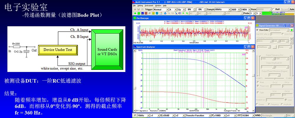This screenshot has height=118, width=295.
Task: Open the Spectrum Analyzer toolbar icon
Action: tap(142, 13)
